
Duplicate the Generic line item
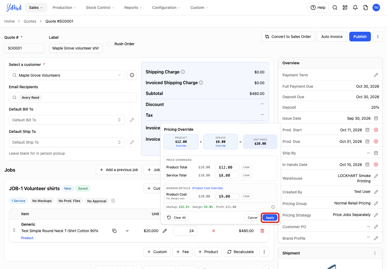[x=114, y=231]
